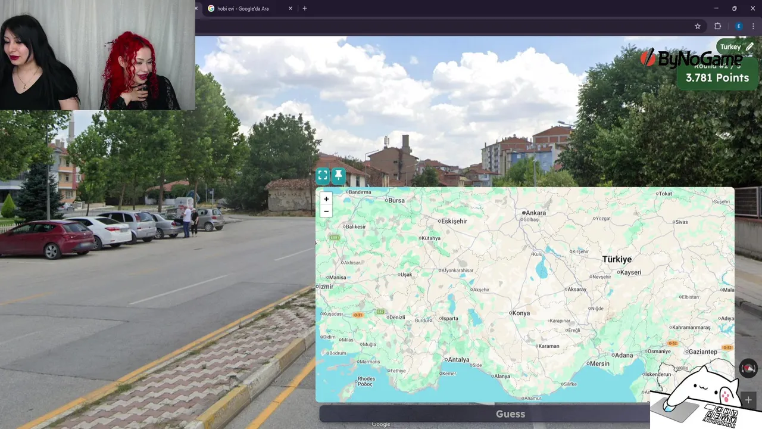Expand the guess map to fullscreen
Image resolution: width=762 pixels, height=429 pixels.
[x=323, y=175]
